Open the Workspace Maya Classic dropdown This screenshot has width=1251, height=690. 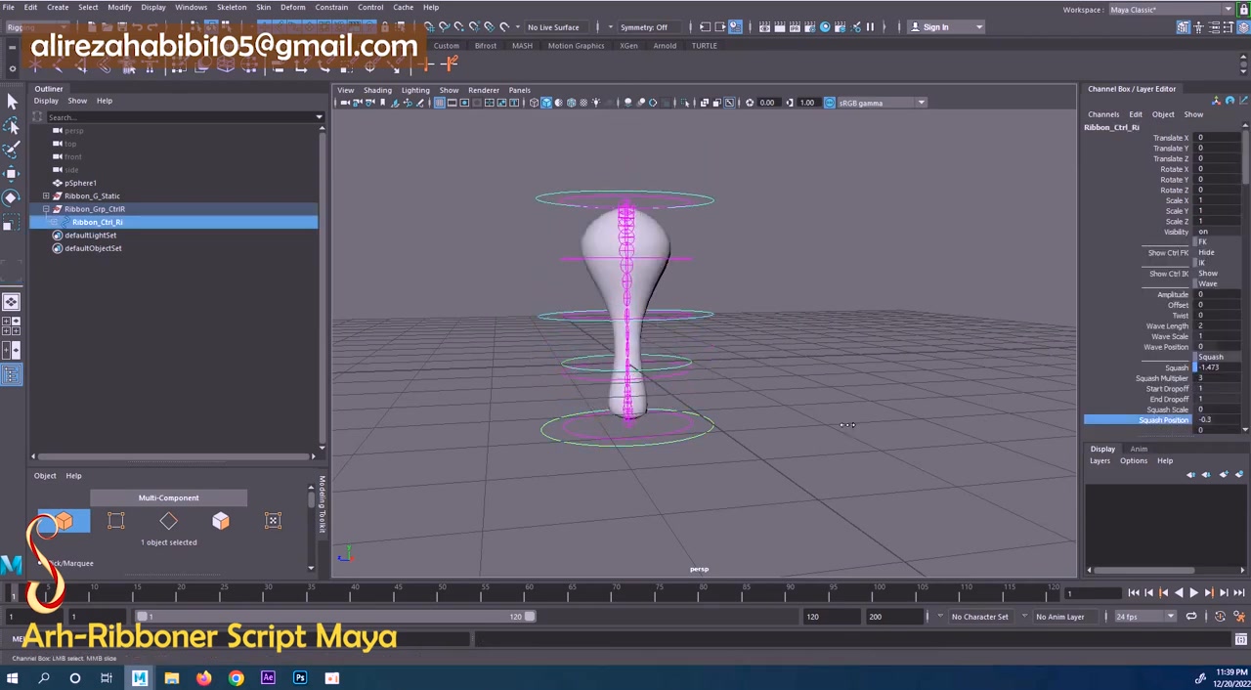click(x=1171, y=10)
